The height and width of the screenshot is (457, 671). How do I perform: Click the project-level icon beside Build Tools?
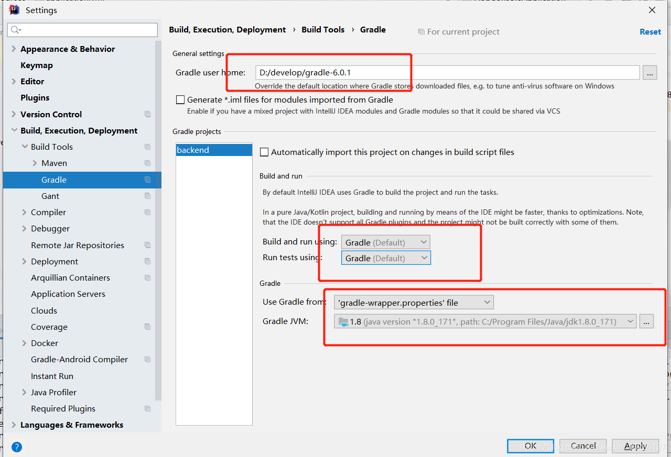(x=148, y=147)
